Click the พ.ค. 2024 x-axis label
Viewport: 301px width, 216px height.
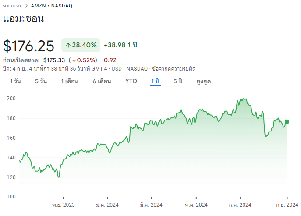coord(196,205)
